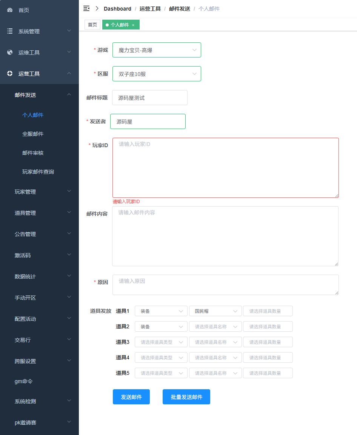Click the 批量发送邮件 button
This screenshot has height=435, width=357.
[x=186, y=397]
